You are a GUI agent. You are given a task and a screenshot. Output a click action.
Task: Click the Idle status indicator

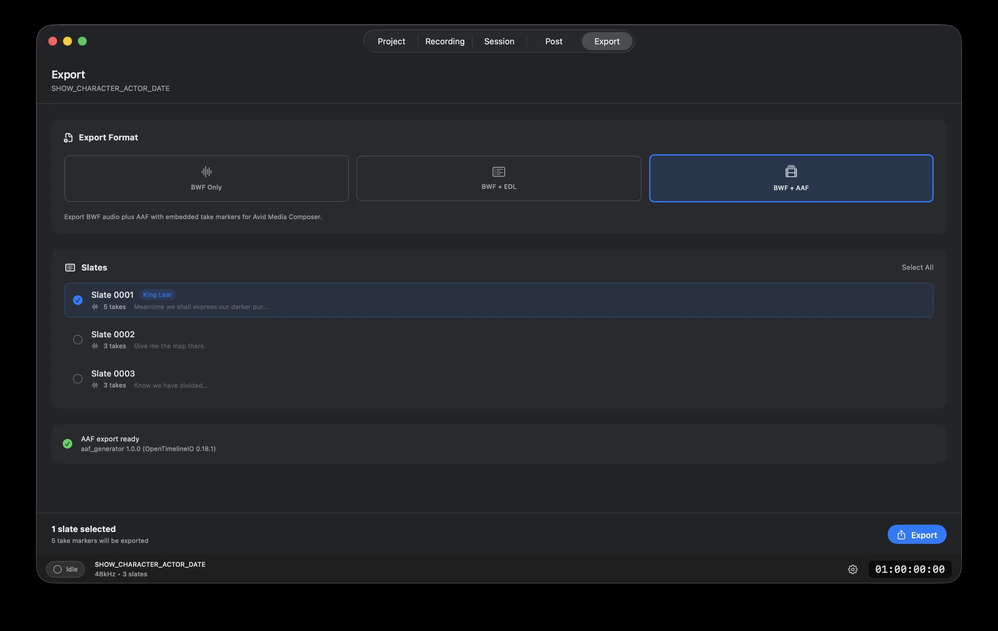coord(66,569)
